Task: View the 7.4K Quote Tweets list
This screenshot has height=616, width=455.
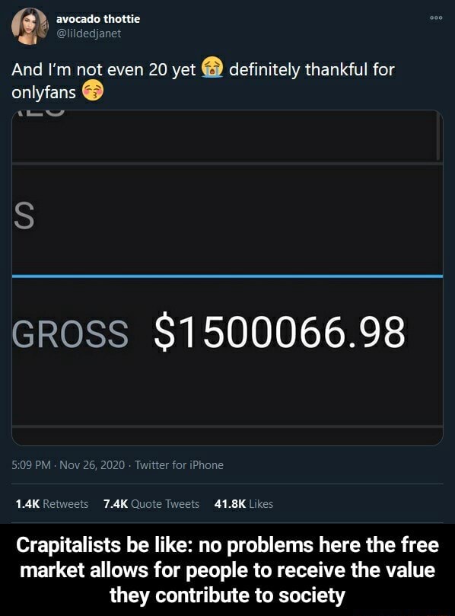Action: click(151, 504)
